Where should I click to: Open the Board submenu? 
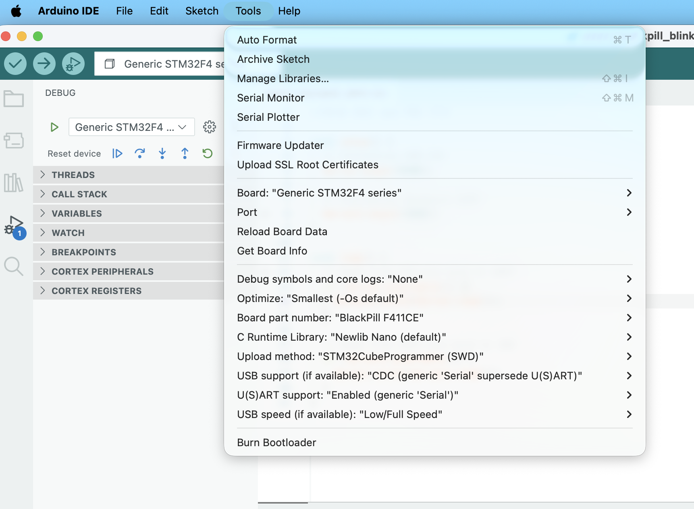[435, 193]
